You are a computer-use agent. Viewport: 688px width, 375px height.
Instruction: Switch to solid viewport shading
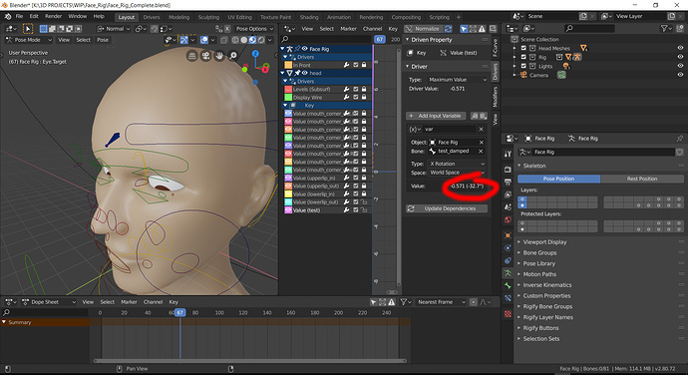pyautogui.click(x=244, y=40)
